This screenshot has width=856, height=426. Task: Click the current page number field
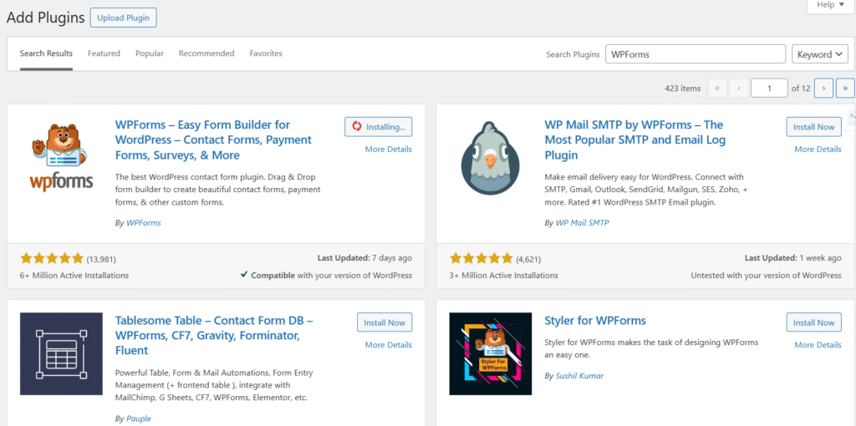pos(769,88)
